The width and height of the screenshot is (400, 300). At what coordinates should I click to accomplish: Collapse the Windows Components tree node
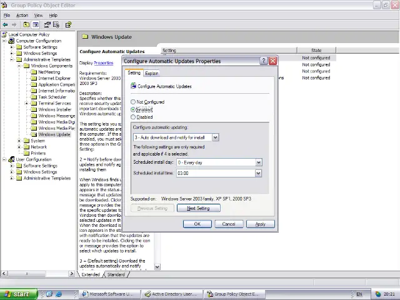pyautogui.click(x=19, y=66)
